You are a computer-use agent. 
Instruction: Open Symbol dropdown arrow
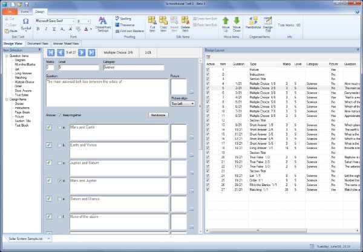point(25,31)
